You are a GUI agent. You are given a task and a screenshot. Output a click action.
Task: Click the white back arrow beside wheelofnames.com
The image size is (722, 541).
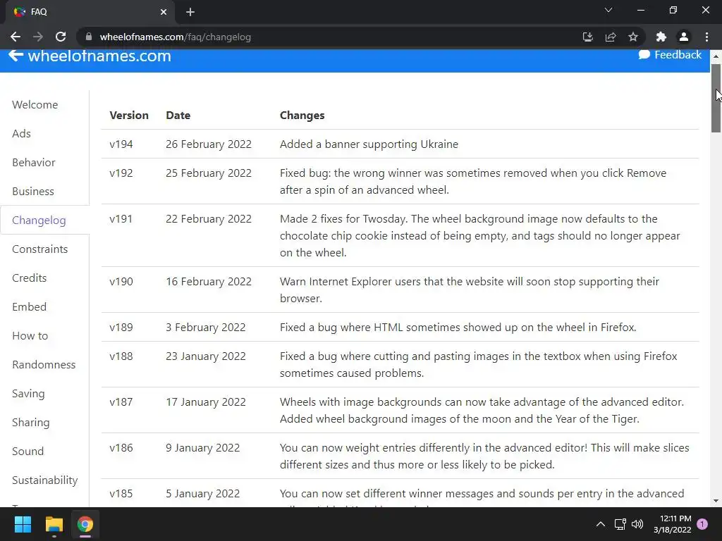(16, 55)
